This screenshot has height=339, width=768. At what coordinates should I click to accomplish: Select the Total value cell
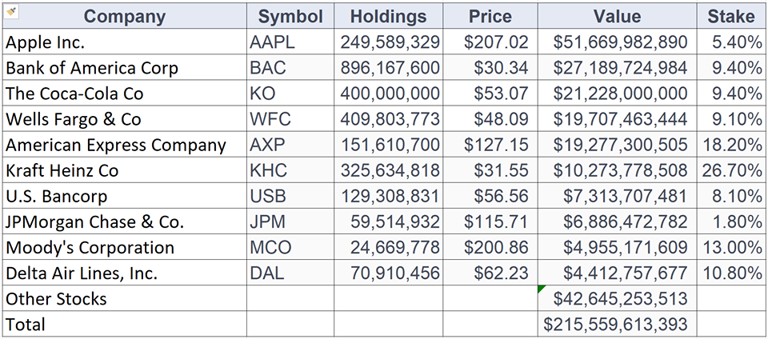click(x=617, y=324)
